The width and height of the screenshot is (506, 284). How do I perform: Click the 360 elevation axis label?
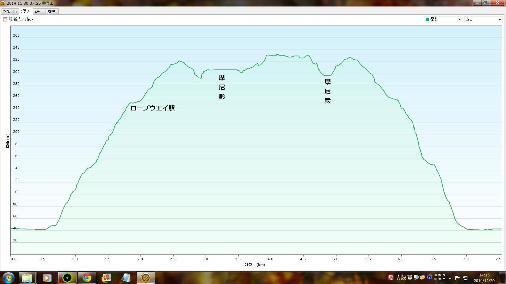tap(16, 35)
